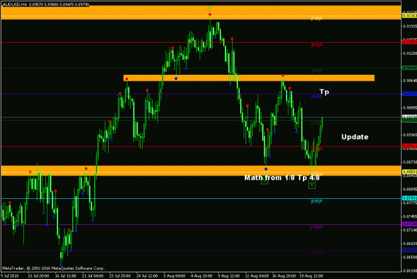Click the 0.86820 price scale value

(410, 244)
